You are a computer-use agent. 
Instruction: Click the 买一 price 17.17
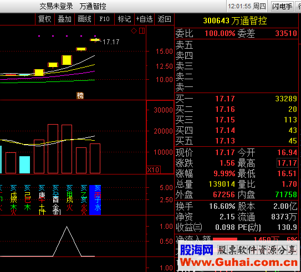[x=225, y=99]
